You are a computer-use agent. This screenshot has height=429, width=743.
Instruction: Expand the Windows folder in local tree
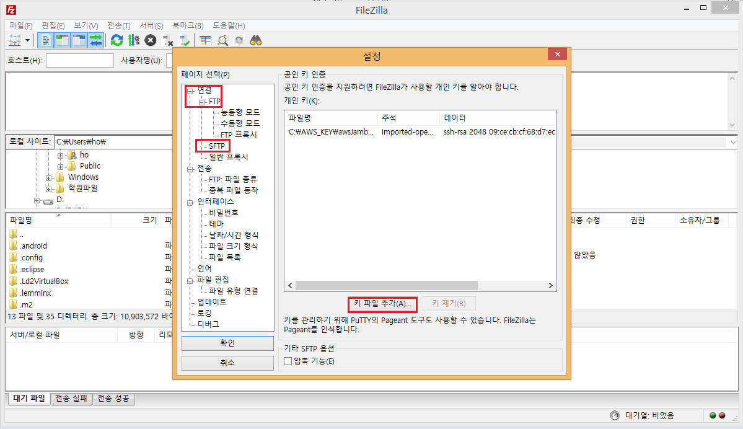coord(48,178)
